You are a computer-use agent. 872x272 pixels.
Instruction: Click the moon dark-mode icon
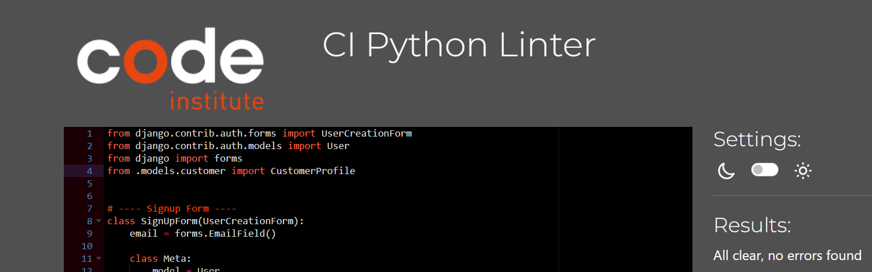point(726,170)
